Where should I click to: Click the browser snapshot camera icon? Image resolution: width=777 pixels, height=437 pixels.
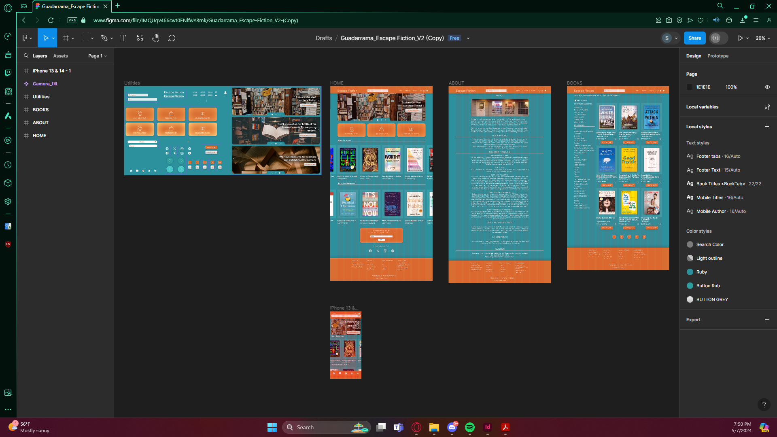coord(669,20)
